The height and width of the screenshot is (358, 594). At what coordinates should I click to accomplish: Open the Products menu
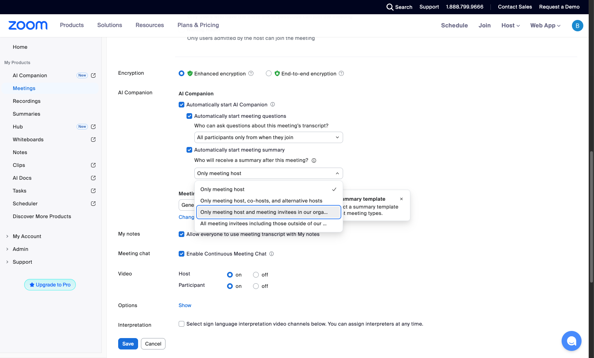(x=72, y=25)
